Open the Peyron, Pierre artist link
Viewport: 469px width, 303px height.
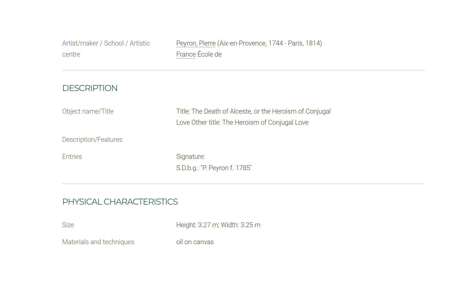coord(196,43)
